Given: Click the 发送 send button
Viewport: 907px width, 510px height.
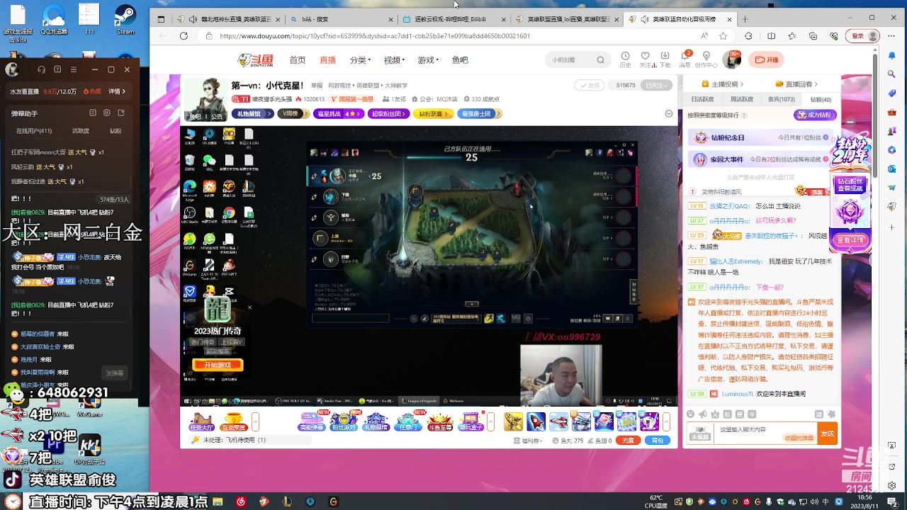Looking at the screenshot, I should coord(827,433).
